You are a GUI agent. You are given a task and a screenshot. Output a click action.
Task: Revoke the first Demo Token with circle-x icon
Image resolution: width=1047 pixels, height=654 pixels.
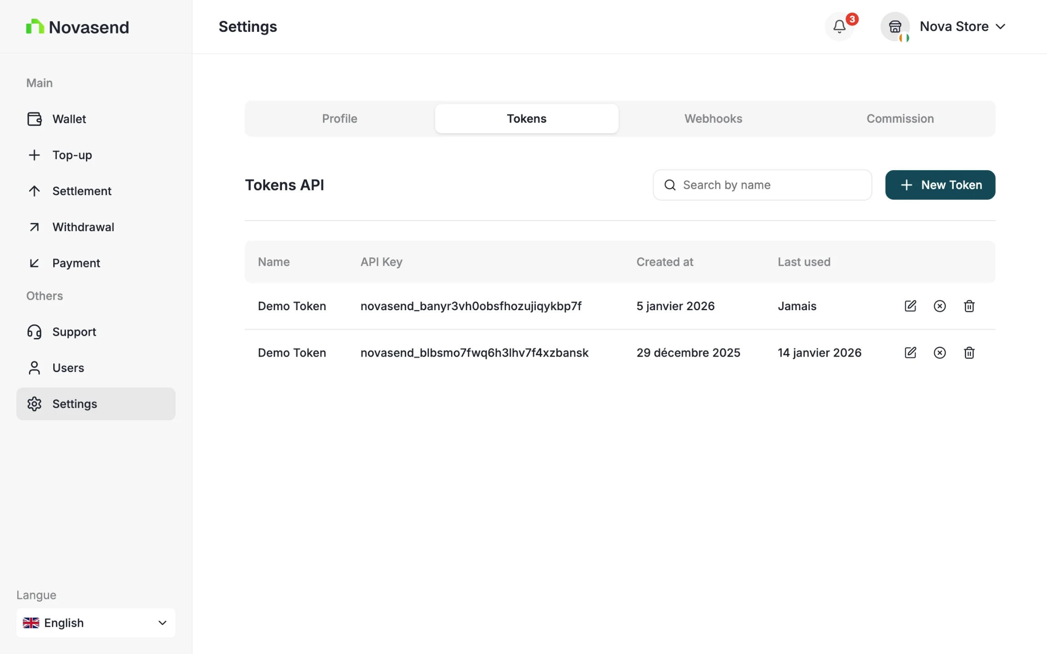pos(940,306)
